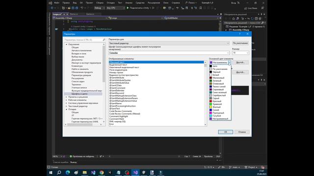Click the Windows Start button
The height and width of the screenshot is (176, 314).
[x=51, y=173]
